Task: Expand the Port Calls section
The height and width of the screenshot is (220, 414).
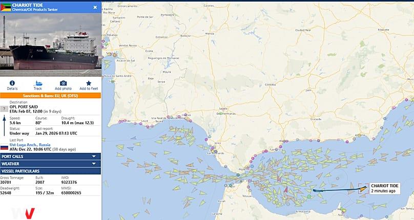Action: coord(50,157)
